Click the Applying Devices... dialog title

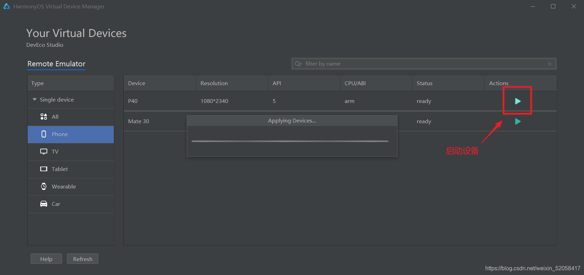pos(292,121)
